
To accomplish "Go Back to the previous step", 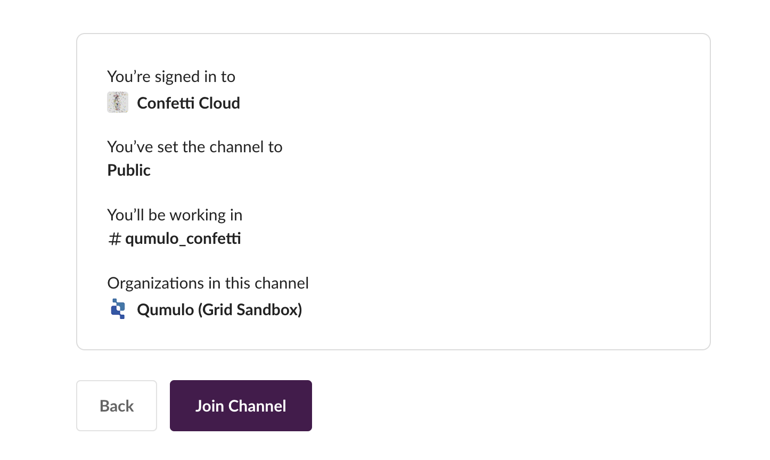I will coord(116,405).
